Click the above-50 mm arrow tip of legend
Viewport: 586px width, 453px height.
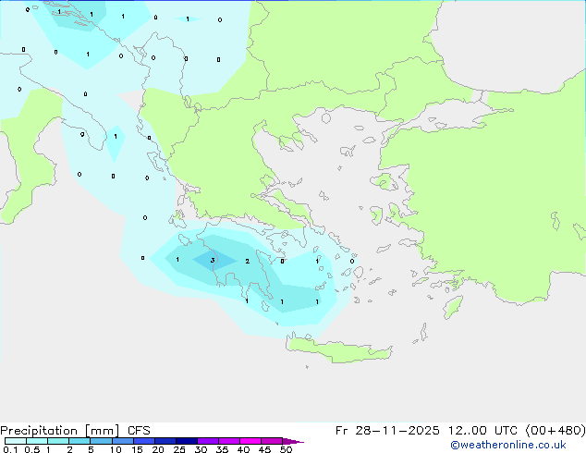pyautogui.click(x=293, y=441)
